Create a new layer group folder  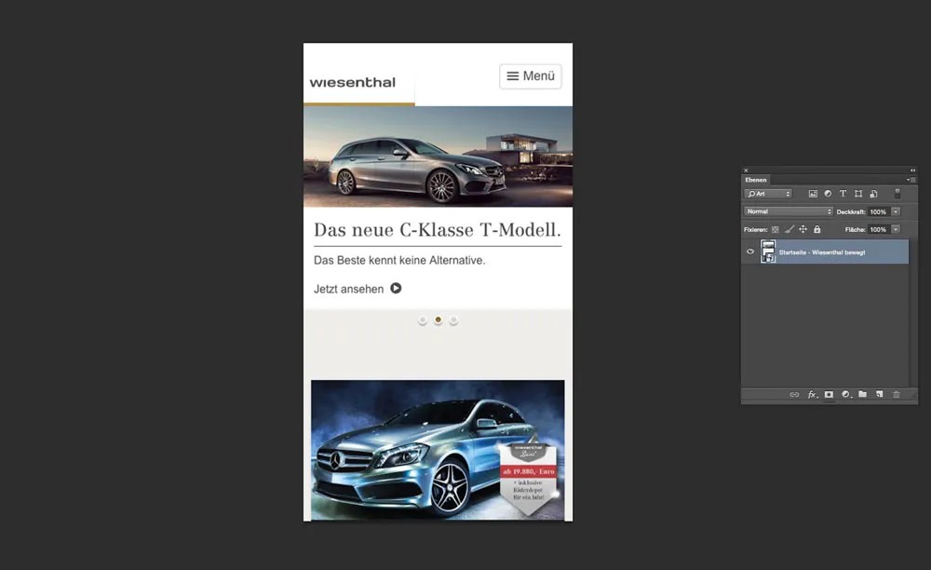pyautogui.click(x=862, y=395)
